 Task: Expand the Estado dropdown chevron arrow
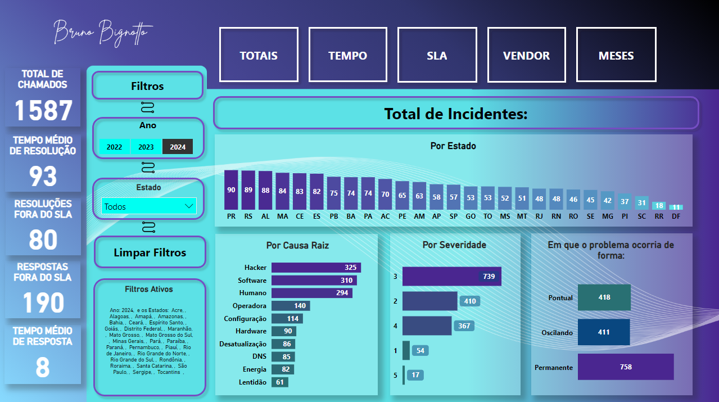(x=189, y=206)
